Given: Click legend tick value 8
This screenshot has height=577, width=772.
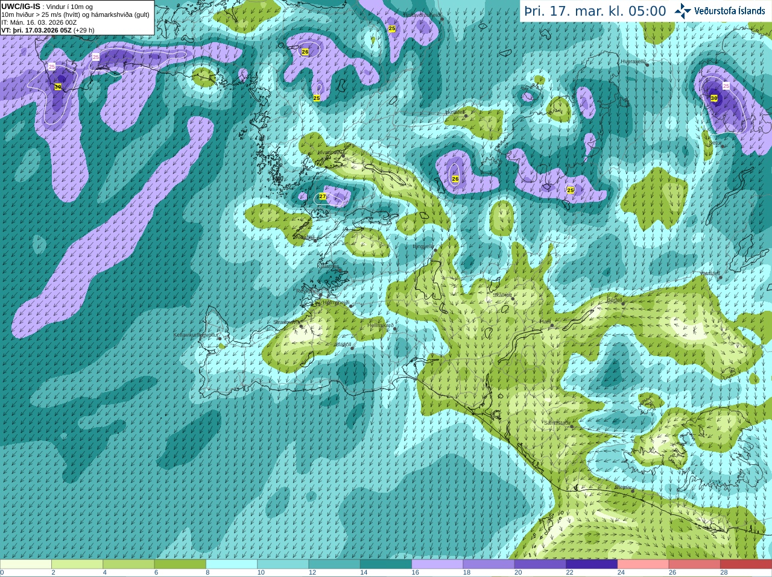Looking at the screenshot, I should 207,573.
